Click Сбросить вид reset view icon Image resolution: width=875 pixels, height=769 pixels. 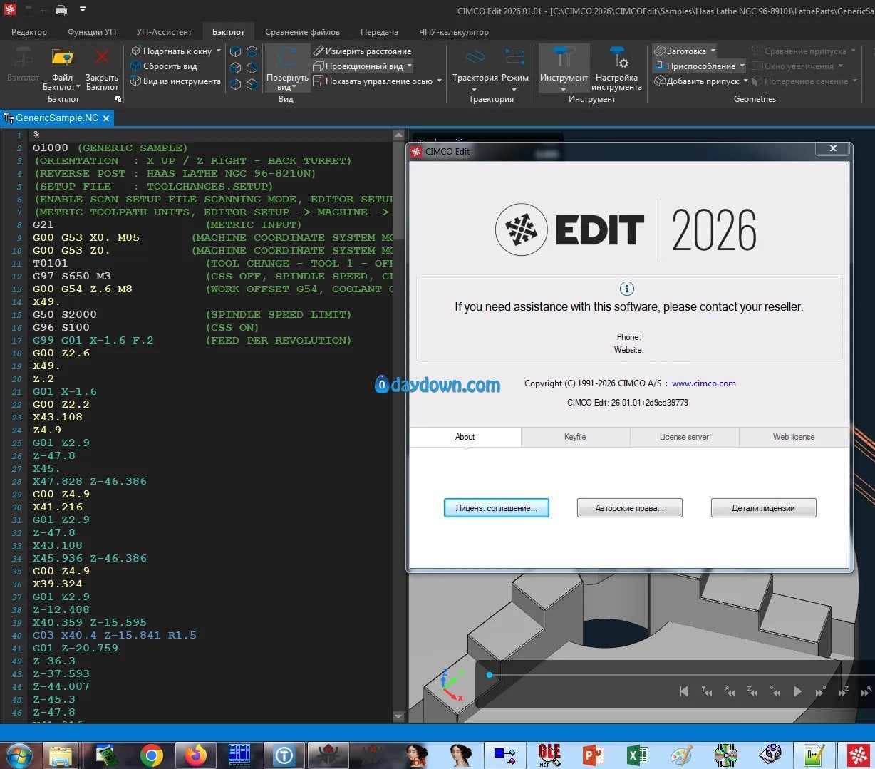(135, 66)
